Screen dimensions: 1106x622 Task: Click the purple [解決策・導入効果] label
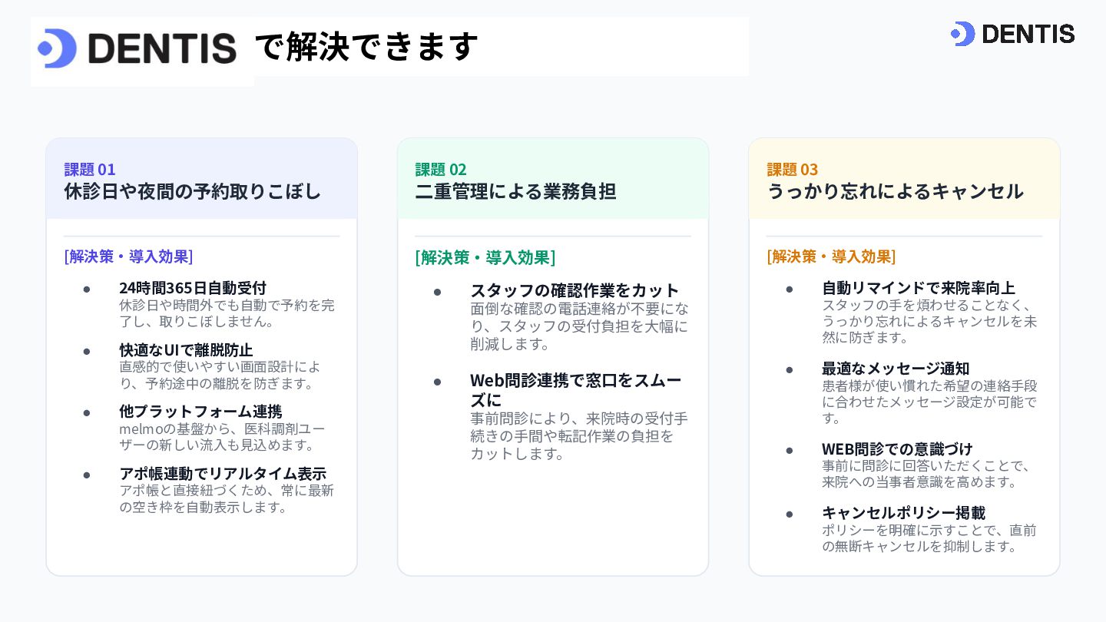[128, 256]
